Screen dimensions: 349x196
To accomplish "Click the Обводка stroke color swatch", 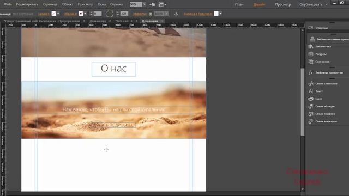I will click(x=81, y=14).
